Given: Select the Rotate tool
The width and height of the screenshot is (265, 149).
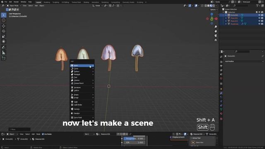Looking at the screenshot, I should tap(4, 31).
